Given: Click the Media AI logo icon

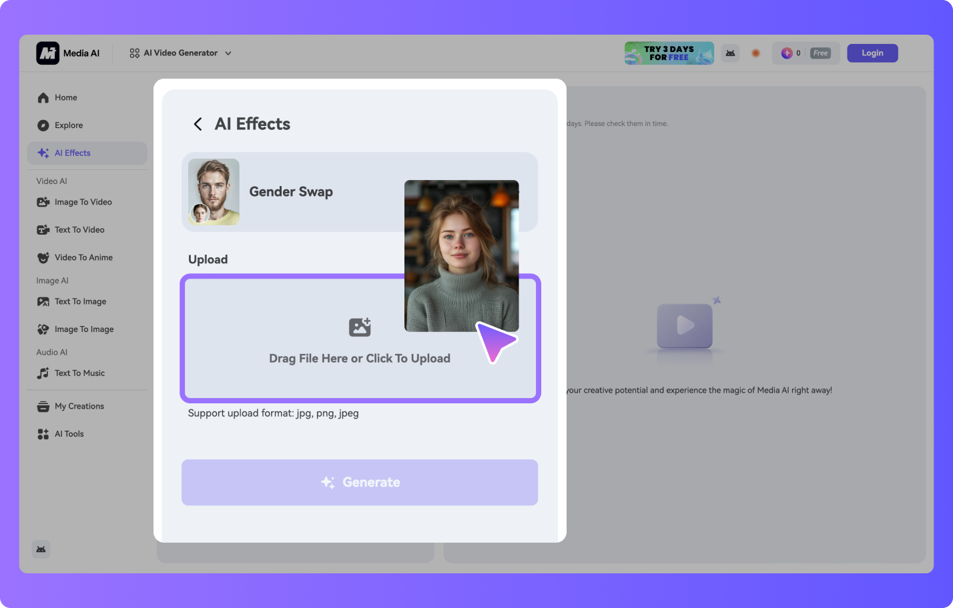Looking at the screenshot, I should 47,53.
